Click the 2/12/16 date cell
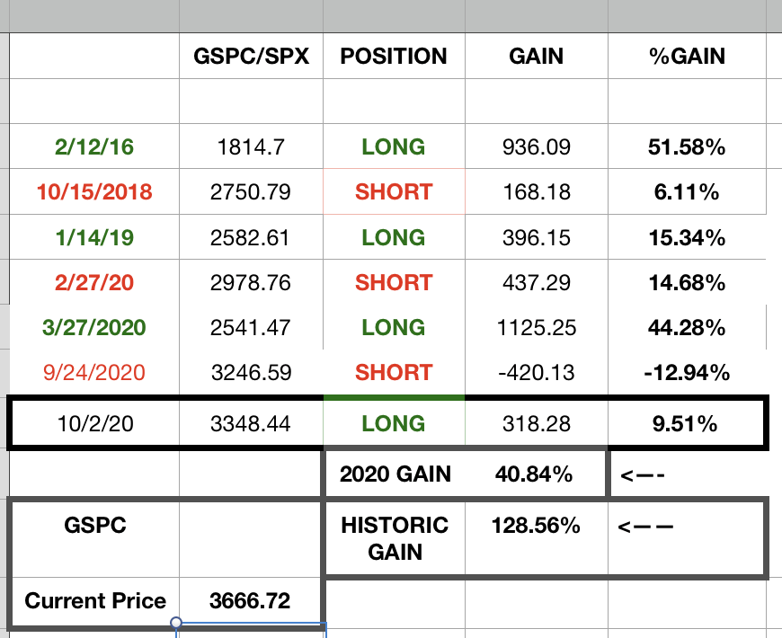The image size is (782, 638). [94, 146]
